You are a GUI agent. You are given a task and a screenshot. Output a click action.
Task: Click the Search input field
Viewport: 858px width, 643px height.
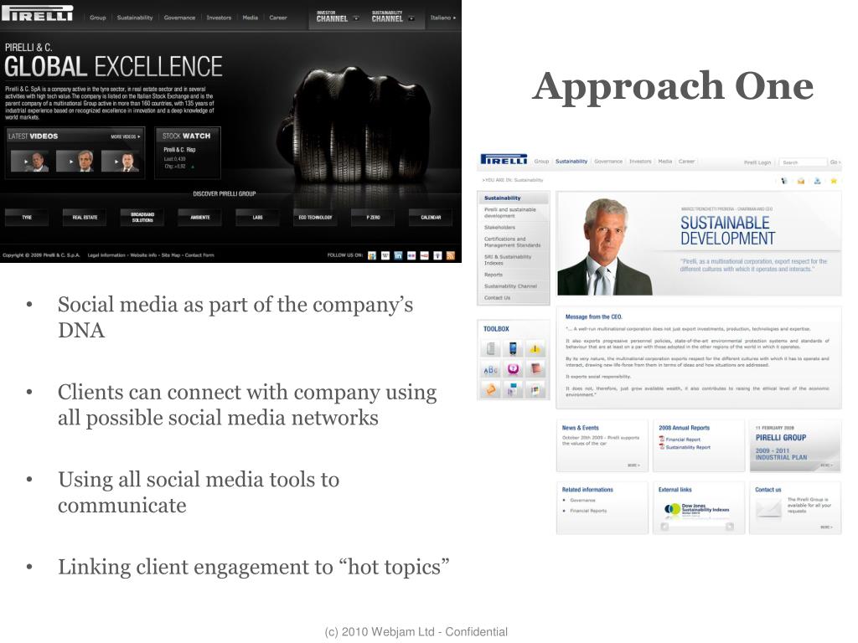coord(802,162)
